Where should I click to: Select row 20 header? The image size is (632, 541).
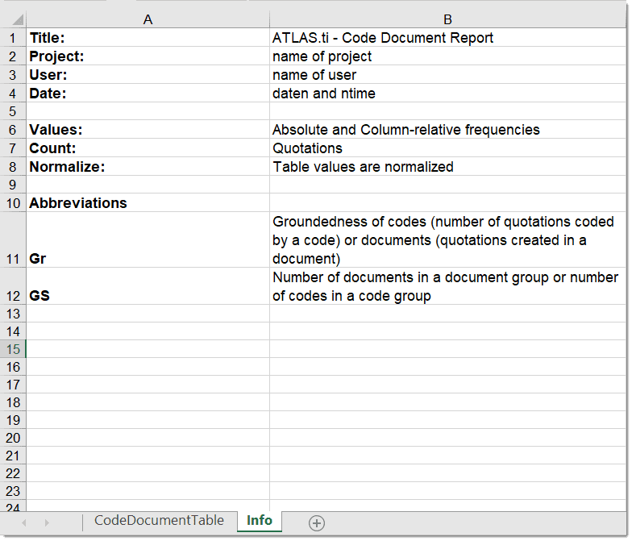pos(13,437)
